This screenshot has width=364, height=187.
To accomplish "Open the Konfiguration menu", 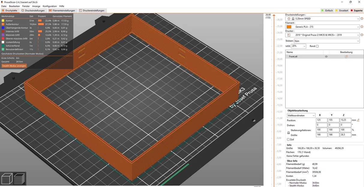I will 50,6.
